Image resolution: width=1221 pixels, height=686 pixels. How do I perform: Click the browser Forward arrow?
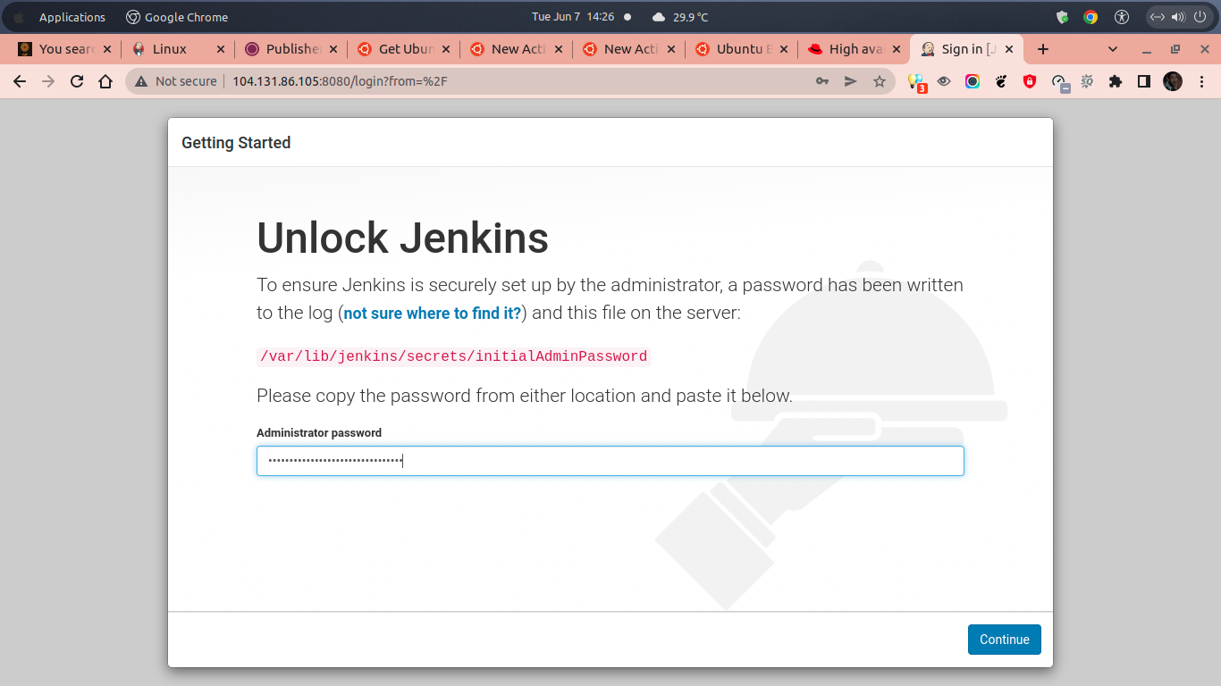48,81
